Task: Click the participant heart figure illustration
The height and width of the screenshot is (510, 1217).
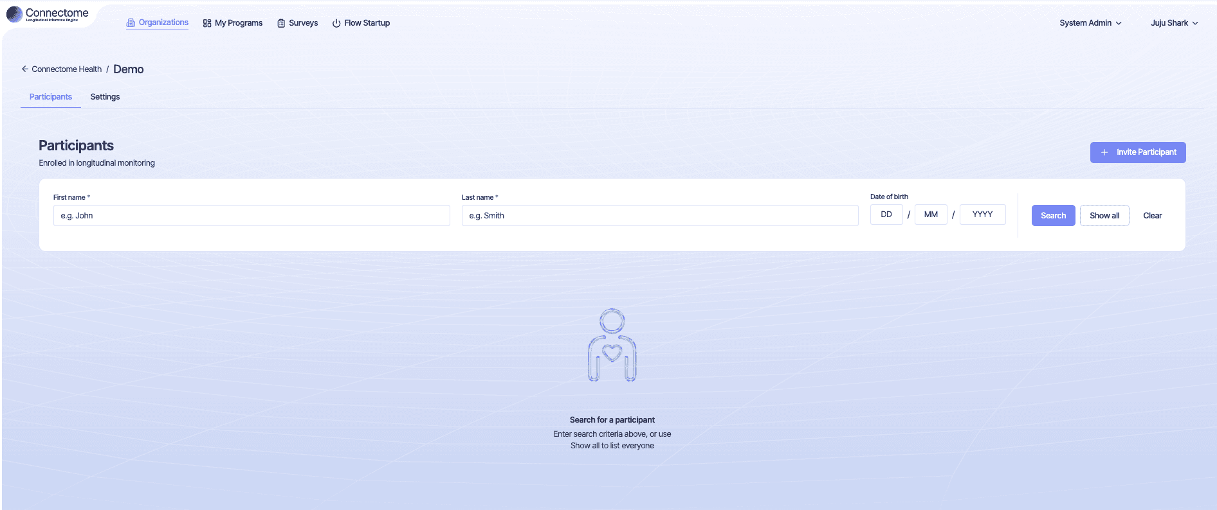Action: (612, 346)
